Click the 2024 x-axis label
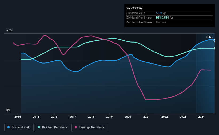This screenshot has height=135, width=219. [201, 117]
